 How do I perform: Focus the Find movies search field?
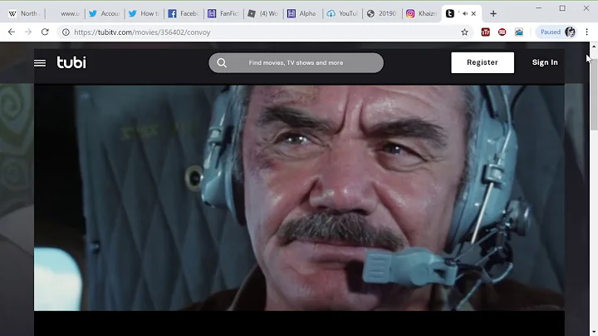tap(296, 62)
